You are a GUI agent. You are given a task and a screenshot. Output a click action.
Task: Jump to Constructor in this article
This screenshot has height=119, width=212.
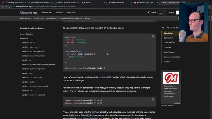[x=168, y=38]
